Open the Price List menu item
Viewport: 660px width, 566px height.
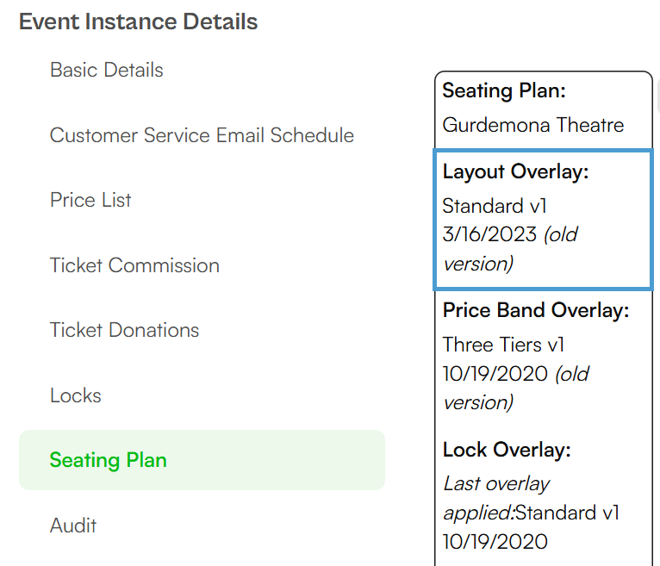[90, 200]
